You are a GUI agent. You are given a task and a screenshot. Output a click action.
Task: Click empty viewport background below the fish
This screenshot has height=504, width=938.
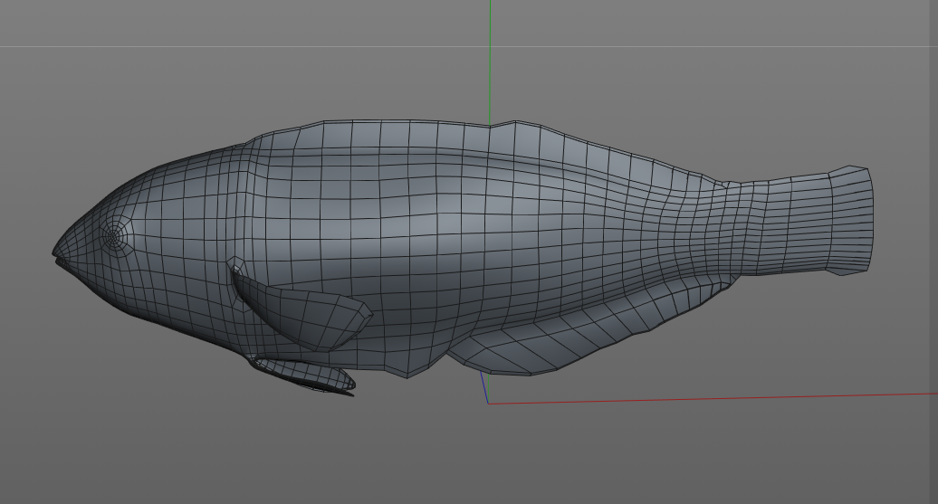point(272,452)
